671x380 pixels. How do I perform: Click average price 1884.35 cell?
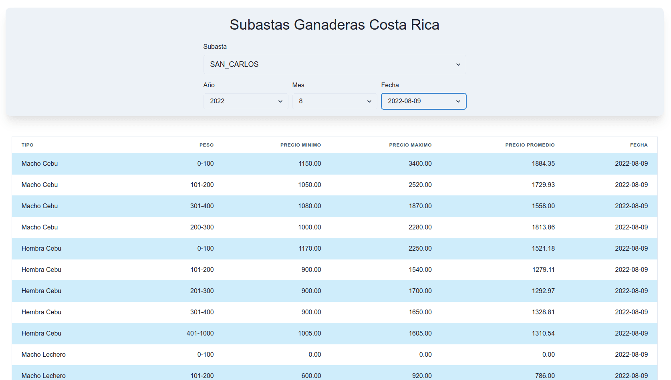[x=543, y=164]
